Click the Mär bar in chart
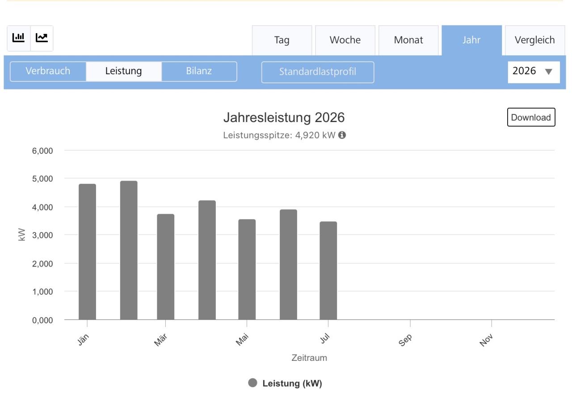The height and width of the screenshot is (397, 572). pyautogui.click(x=166, y=267)
